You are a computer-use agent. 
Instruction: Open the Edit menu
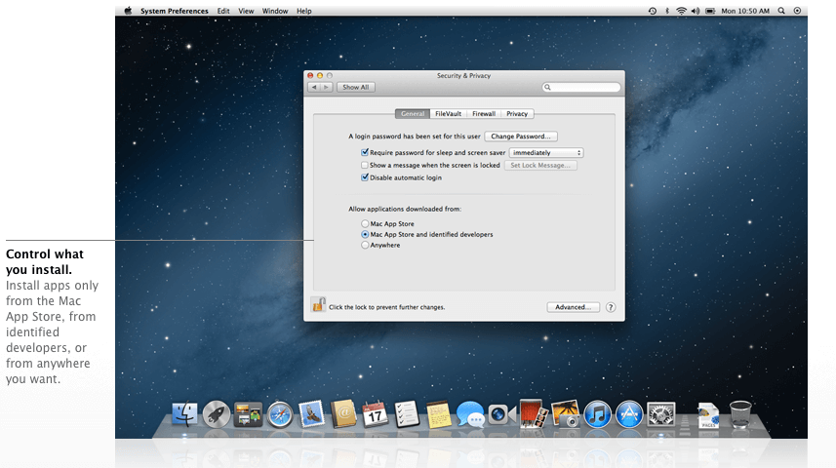(x=223, y=11)
